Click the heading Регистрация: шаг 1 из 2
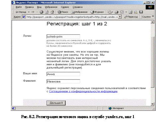 pos(77,24)
